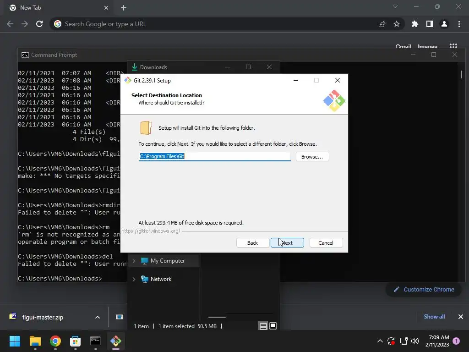Click Next in Git Setup
Image resolution: width=469 pixels, height=352 pixels.
pyautogui.click(x=287, y=243)
